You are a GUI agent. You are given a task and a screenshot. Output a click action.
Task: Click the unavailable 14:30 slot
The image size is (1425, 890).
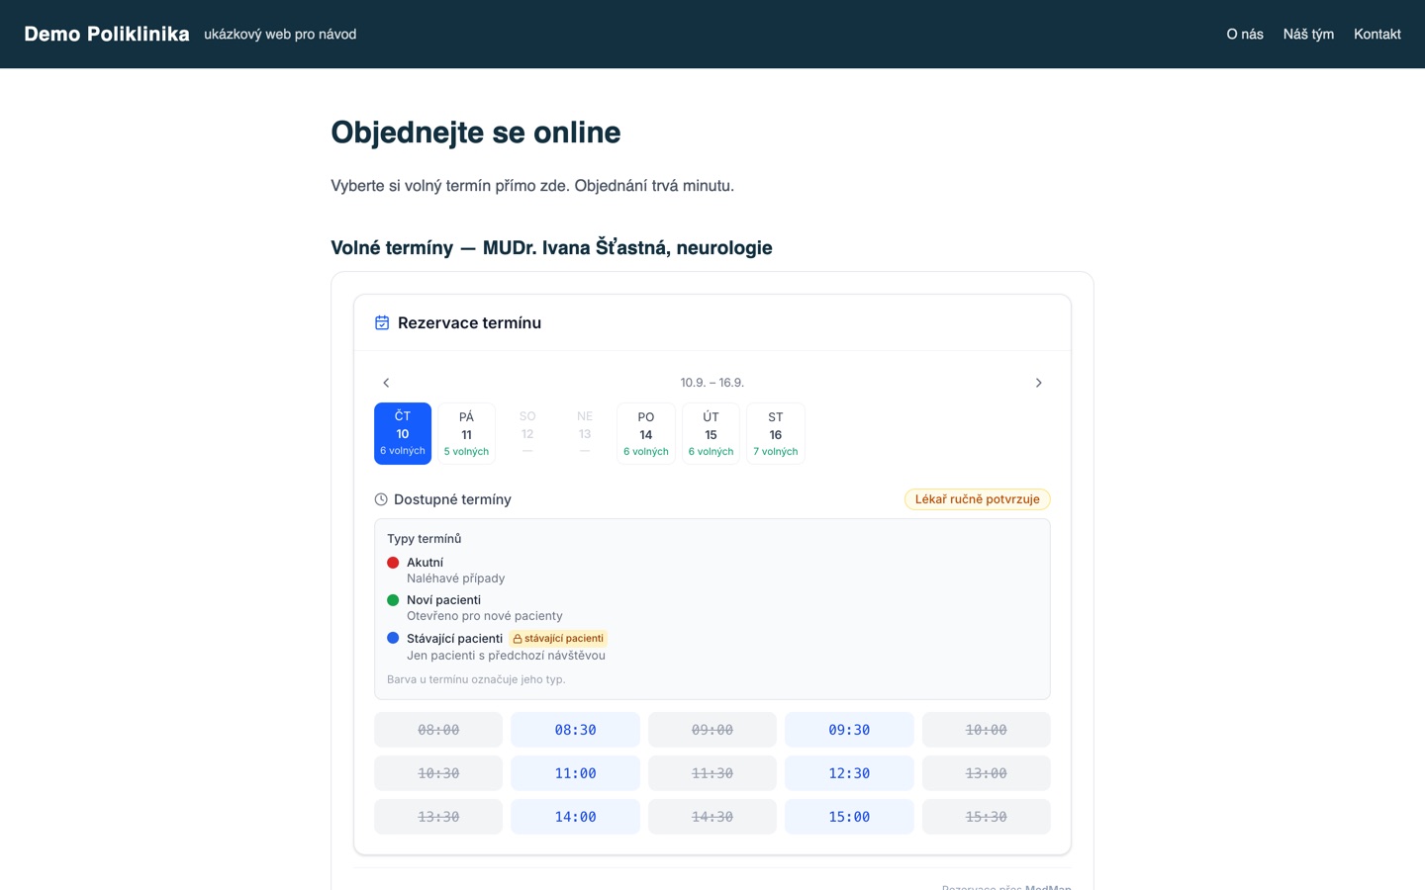click(x=712, y=817)
